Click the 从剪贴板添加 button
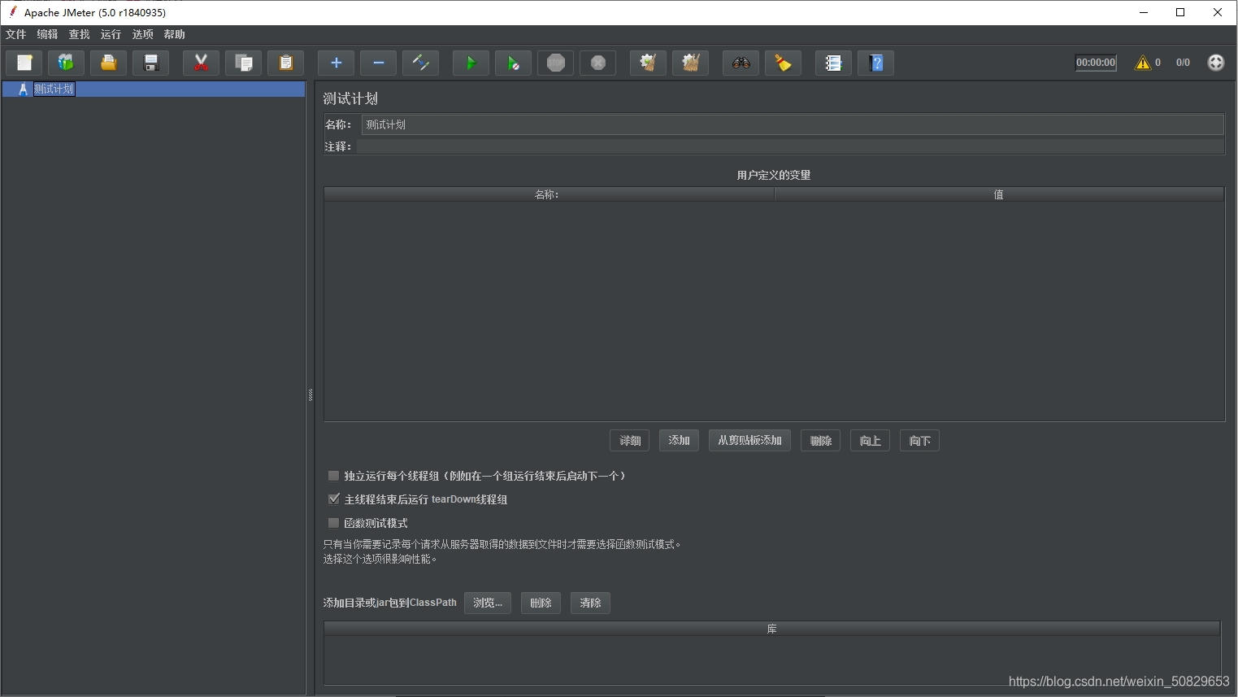This screenshot has width=1238, height=697. click(749, 441)
